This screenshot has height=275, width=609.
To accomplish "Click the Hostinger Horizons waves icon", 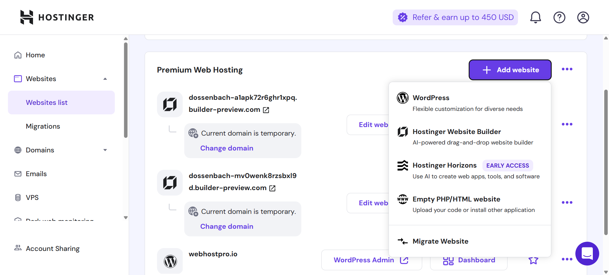I will [x=403, y=165].
